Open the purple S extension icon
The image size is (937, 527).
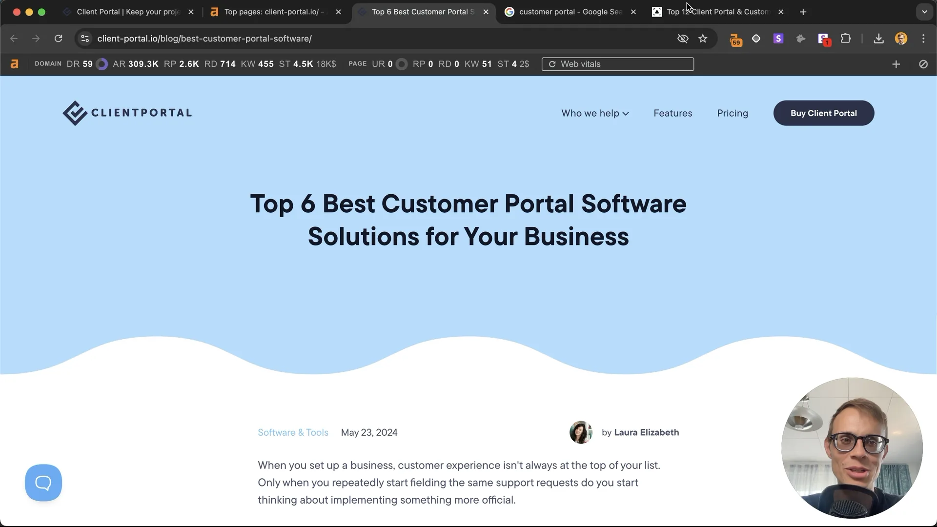pyautogui.click(x=778, y=39)
